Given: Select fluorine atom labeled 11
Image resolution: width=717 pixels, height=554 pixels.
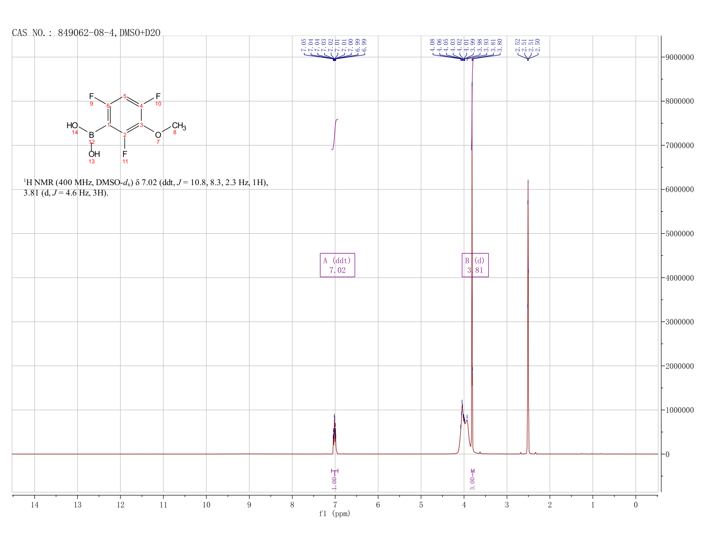Looking at the screenshot, I should [x=125, y=154].
